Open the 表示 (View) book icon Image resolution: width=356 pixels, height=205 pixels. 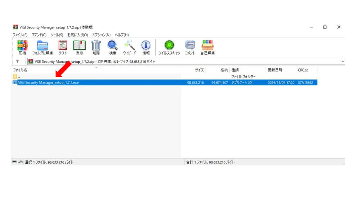(x=79, y=47)
